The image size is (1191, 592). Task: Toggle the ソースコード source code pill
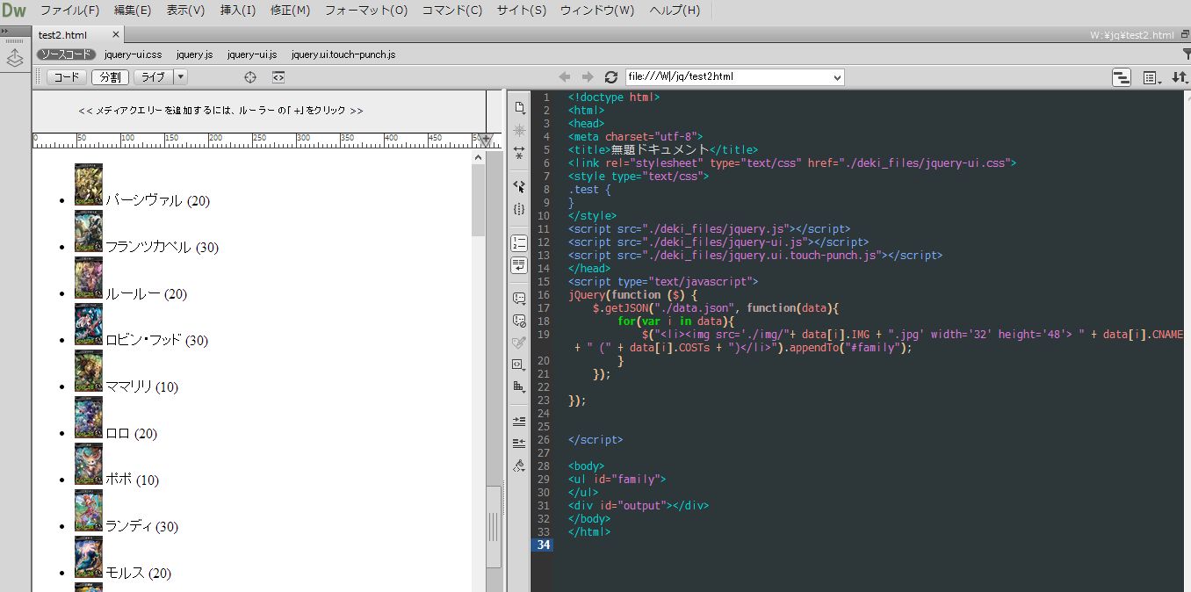point(66,54)
